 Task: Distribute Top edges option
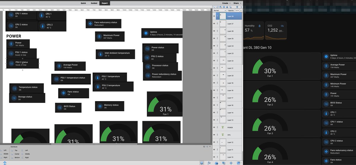pos(15,150)
